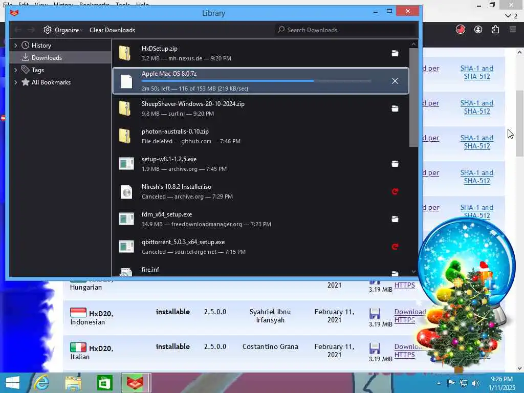Open the browser Tools menu
Viewport: 524px width, 393px height.
123,5
